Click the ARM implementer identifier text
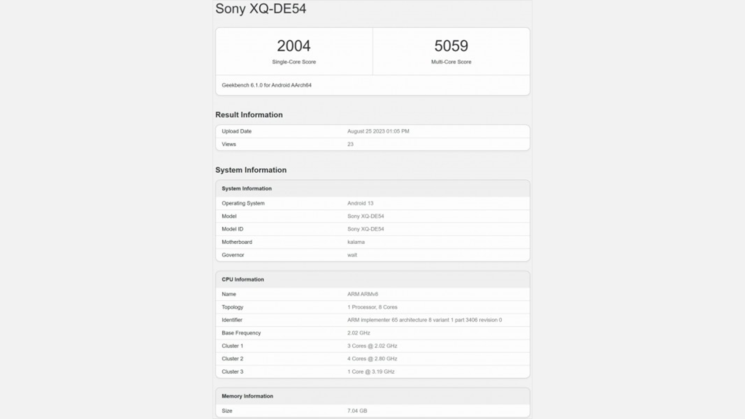 (424, 320)
